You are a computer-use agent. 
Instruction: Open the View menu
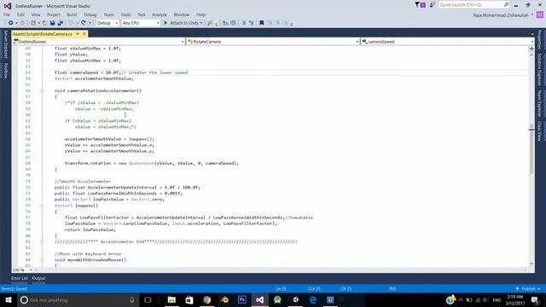click(36, 14)
